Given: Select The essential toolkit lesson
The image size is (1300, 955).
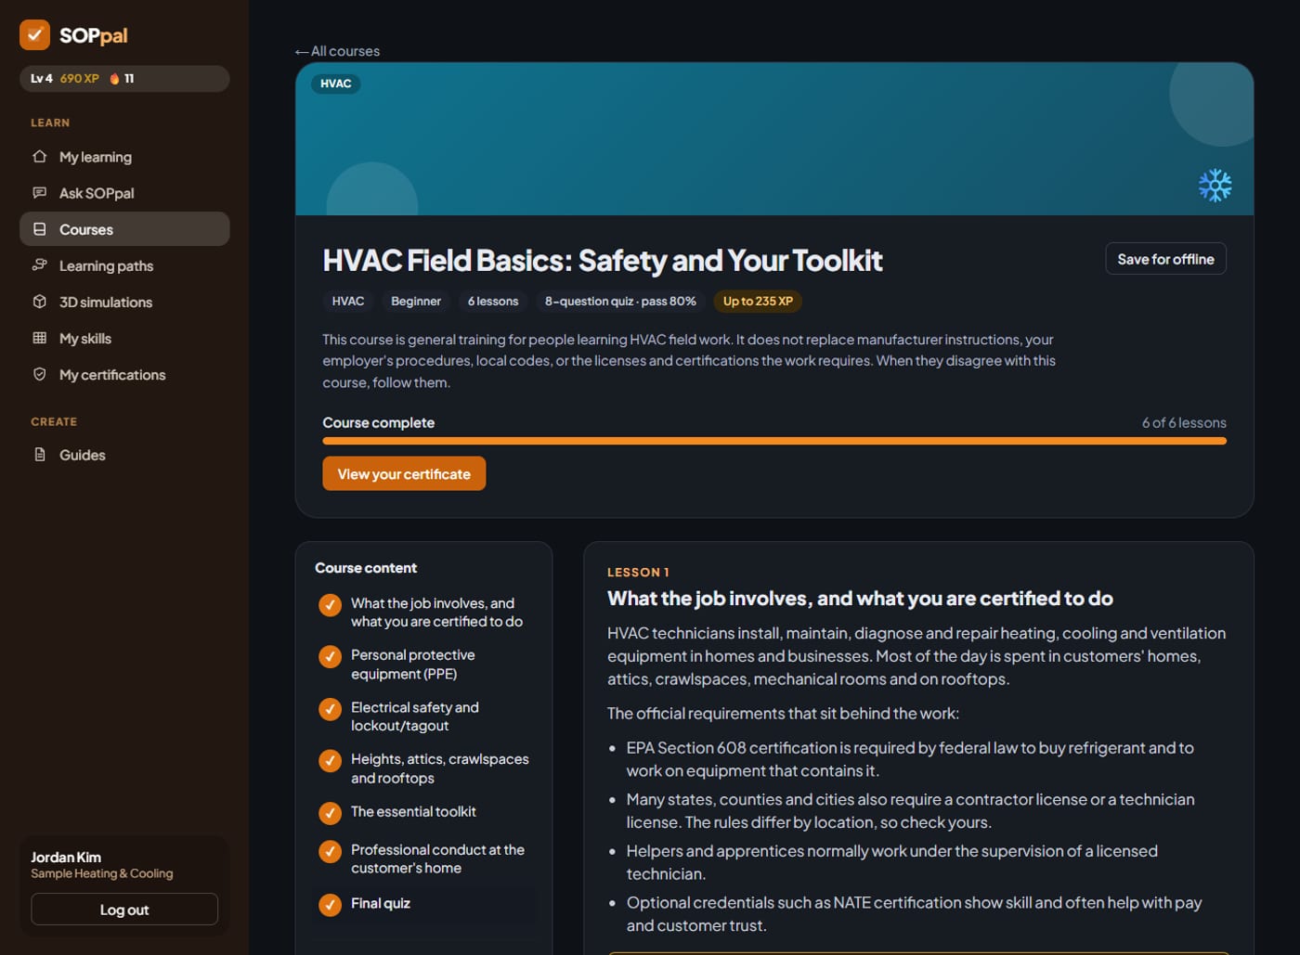Looking at the screenshot, I should click(425, 812).
